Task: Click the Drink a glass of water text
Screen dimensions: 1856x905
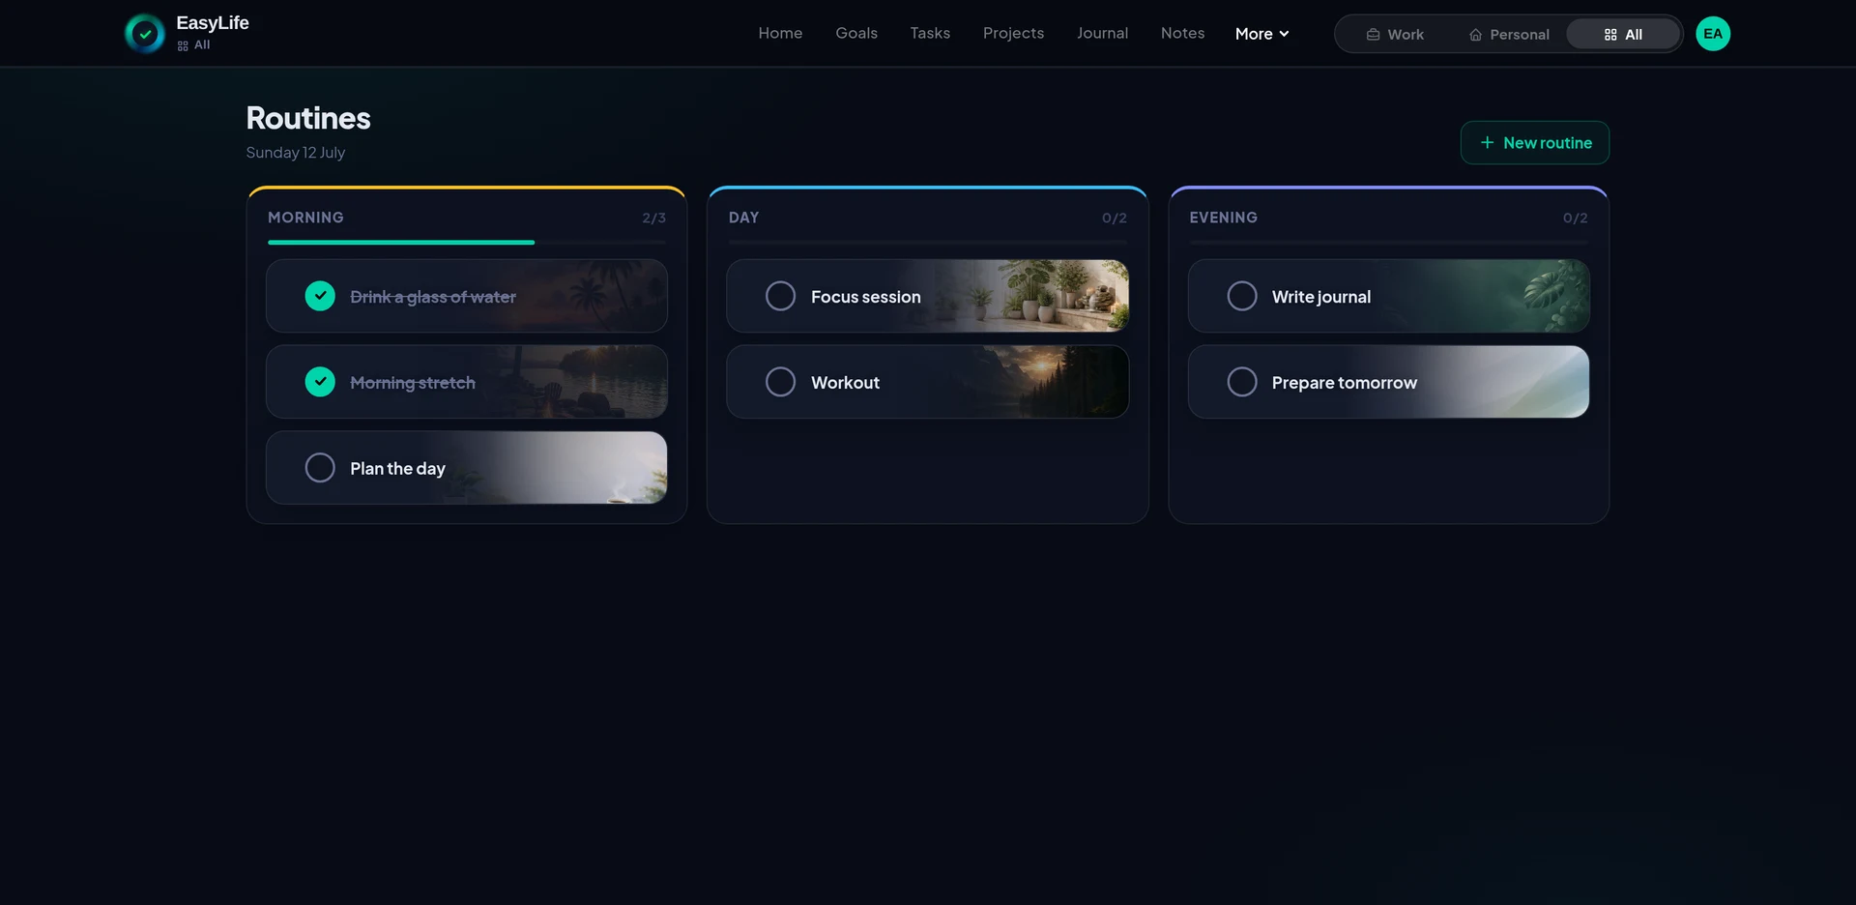Action: (x=433, y=297)
